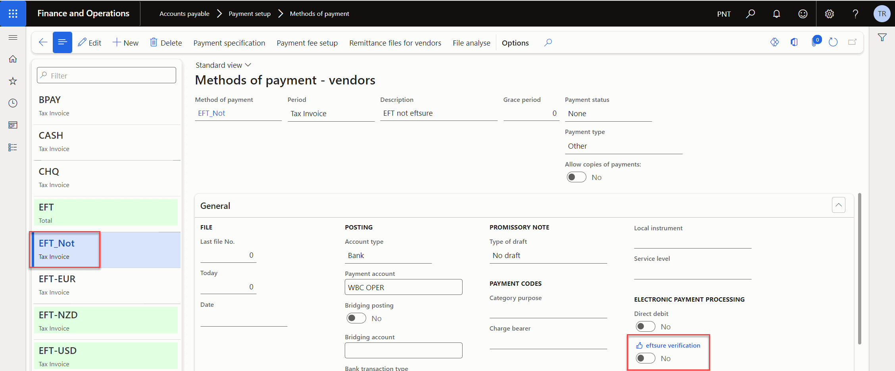This screenshot has height=371, width=895.
Task: Create a New method of payment
Action: pyautogui.click(x=125, y=42)
